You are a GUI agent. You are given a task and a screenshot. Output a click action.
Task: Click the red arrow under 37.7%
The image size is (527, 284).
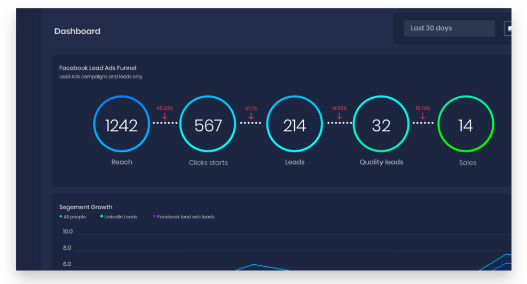(x=251, y=116)
